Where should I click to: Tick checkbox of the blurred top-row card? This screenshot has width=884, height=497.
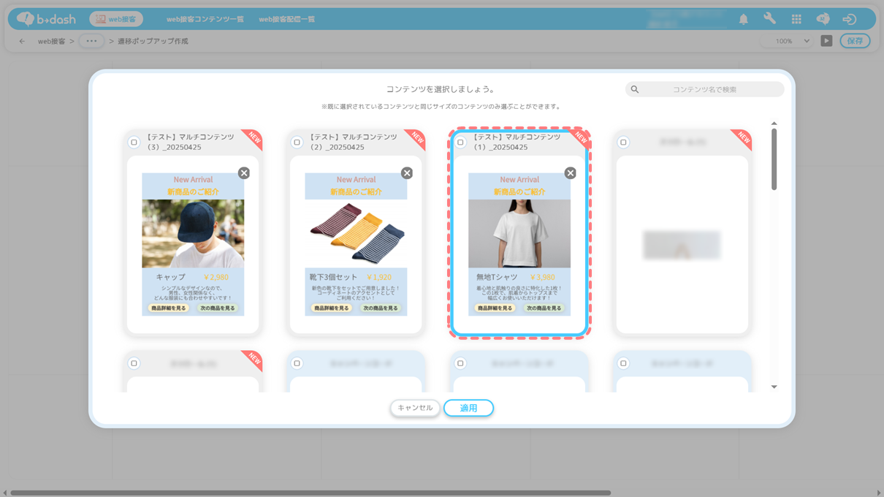point(623,143)
